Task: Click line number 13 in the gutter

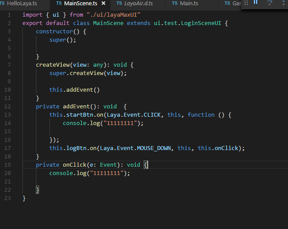Action: (x=9, y=114)
